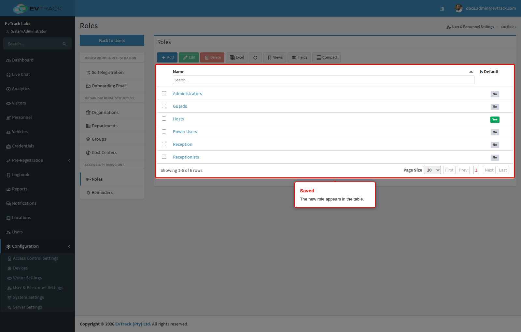Open Device settings under Configuration
521x332 pixels.
pos(20,268)
